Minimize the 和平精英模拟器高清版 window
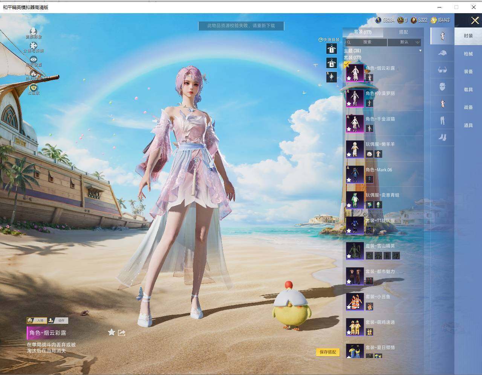The image size is (482, 375). pos(439,7)
